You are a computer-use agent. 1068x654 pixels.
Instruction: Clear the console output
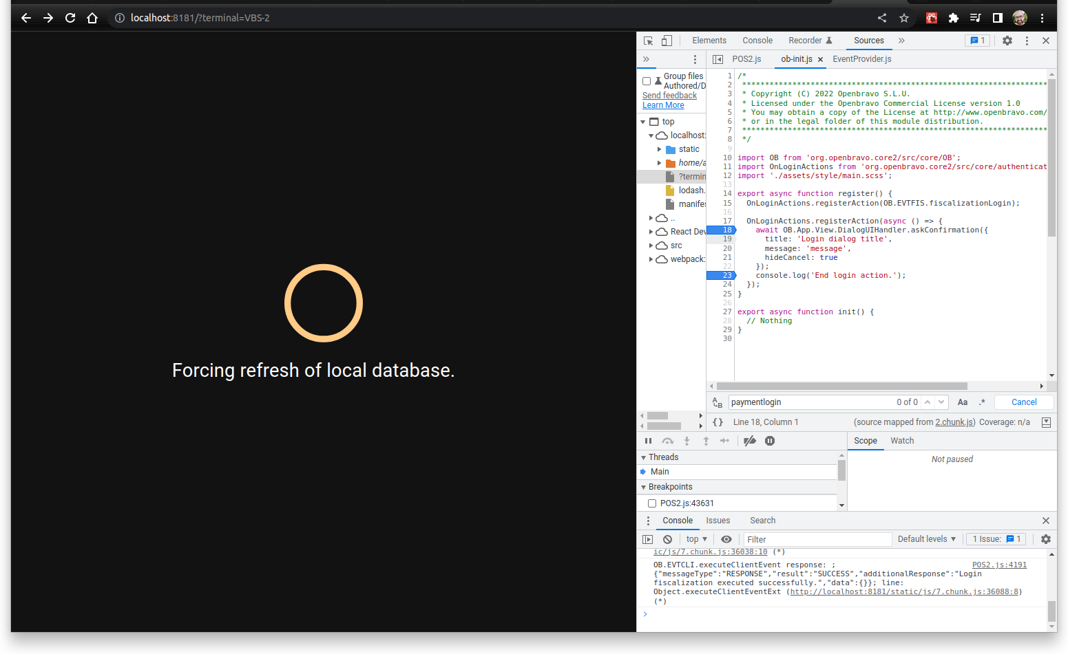pyautogui.click(x=667, y=539)
